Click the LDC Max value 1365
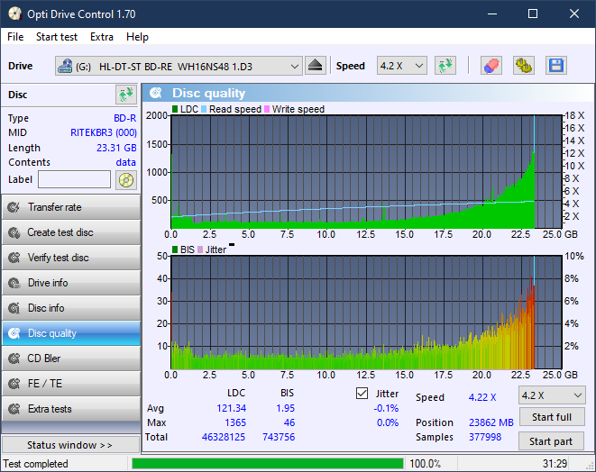This screenshot has height=472, width=596. point(235,422)
